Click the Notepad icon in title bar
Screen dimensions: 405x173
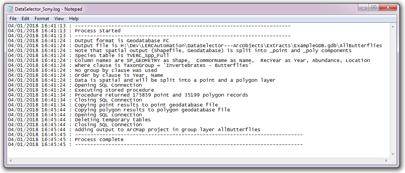pyautogui.click(x=10, y=9)
